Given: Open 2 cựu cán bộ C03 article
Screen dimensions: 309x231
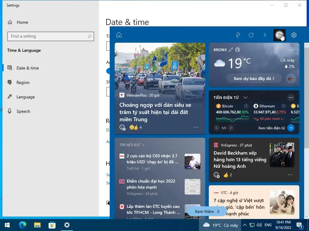Looking at the screenshot, I should point(152,159).
